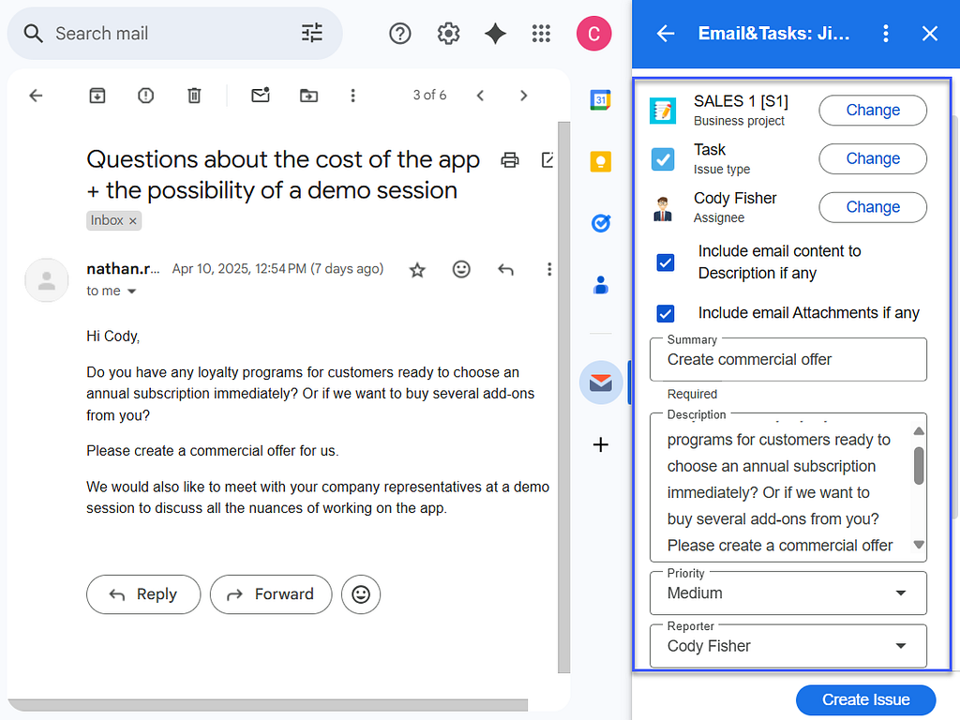Open Contacts side panel

pyautogui.click(x=601, y=285)
